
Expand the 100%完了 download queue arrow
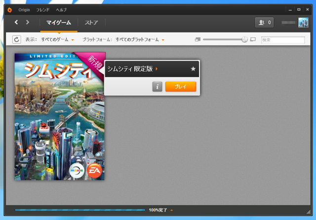click(172, 210)
